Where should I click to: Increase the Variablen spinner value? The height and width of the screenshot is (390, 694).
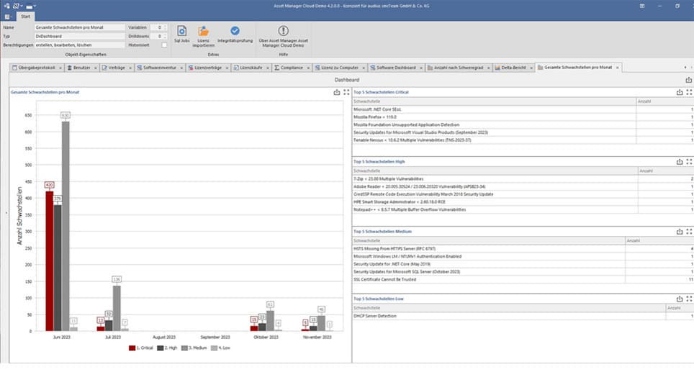[165, 26]
